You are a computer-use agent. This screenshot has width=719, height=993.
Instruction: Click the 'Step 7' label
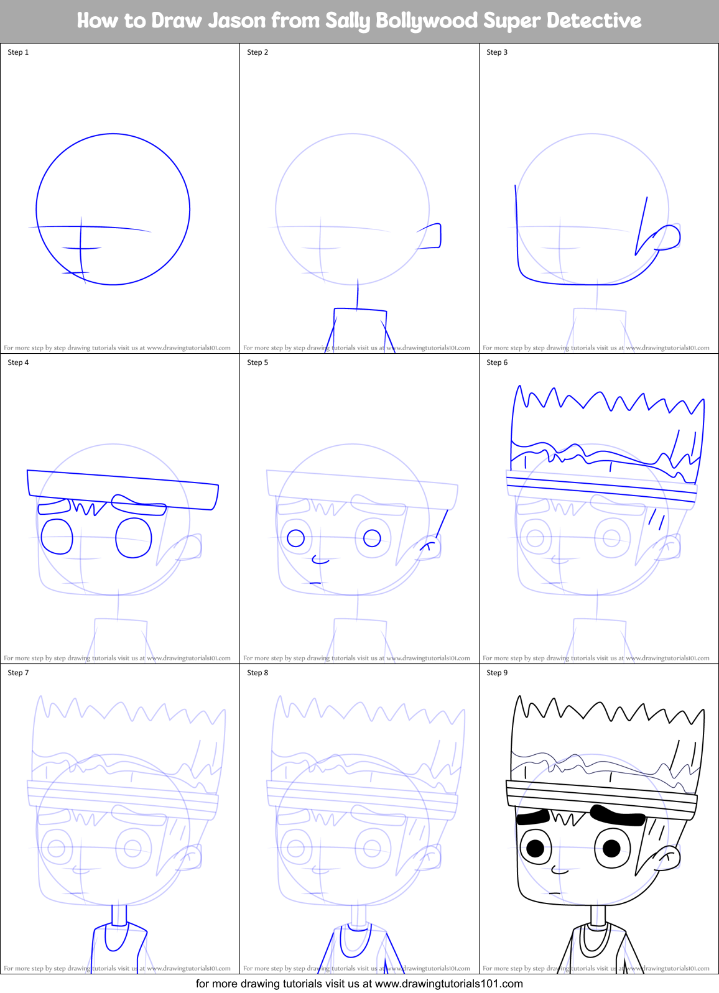click(x=18, y=673)
